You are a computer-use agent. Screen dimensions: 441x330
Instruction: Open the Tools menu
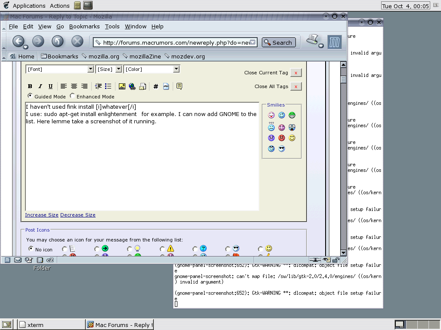pos(112,26)
